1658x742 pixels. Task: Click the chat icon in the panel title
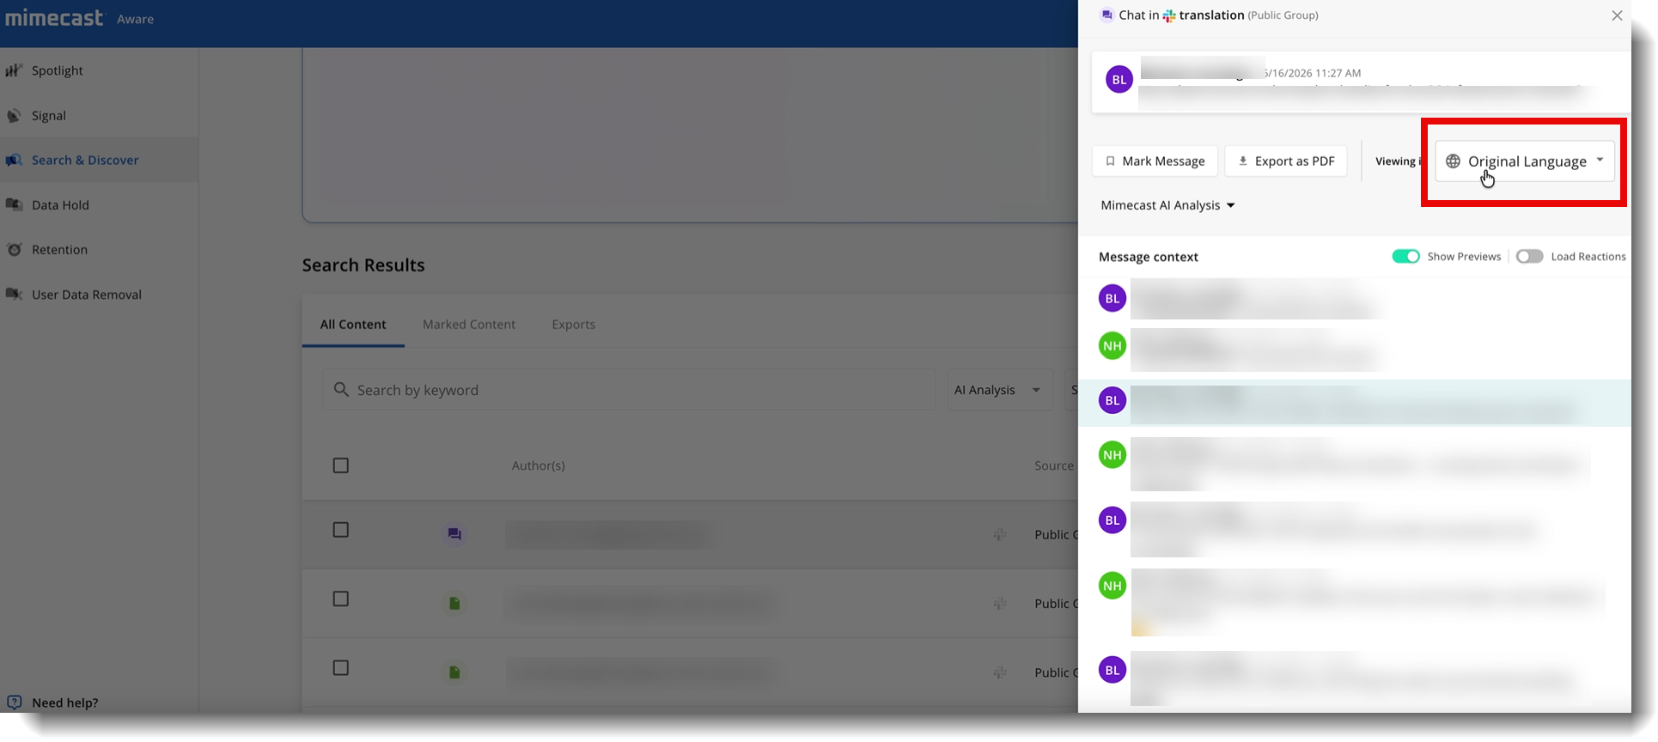pyautogui.click(x=1107, y=15)
